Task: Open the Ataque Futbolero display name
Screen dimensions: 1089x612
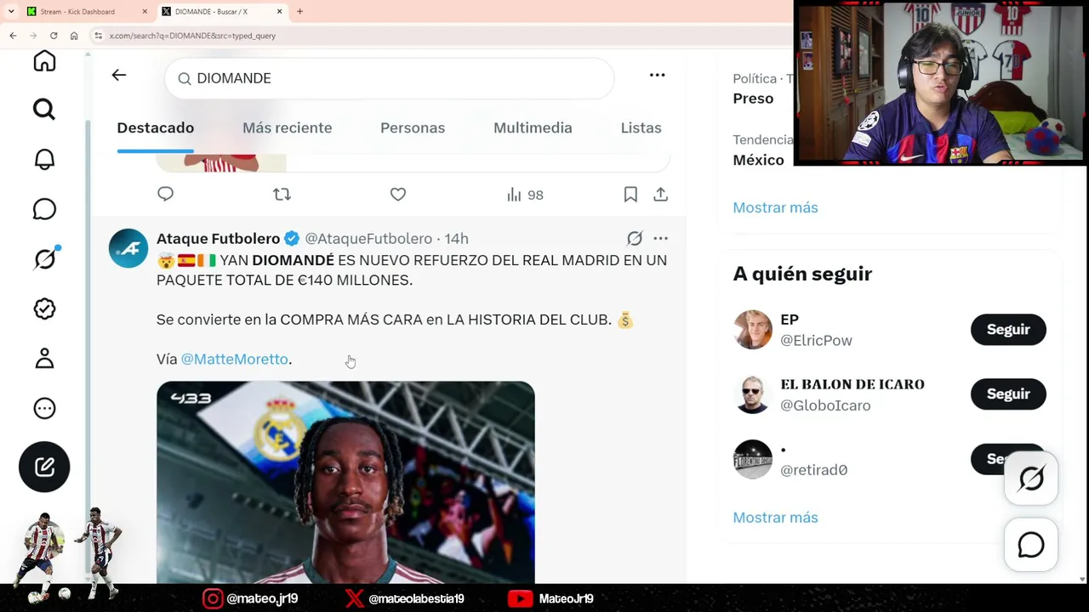Action: [x=218, y=239]
